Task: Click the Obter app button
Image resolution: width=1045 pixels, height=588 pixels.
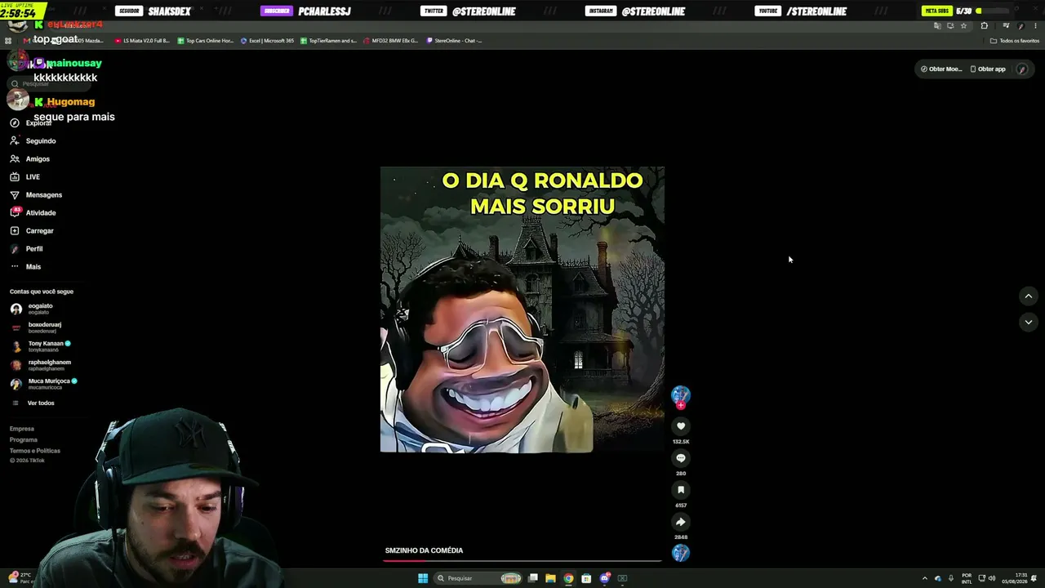Action: [x=988, y=69]
